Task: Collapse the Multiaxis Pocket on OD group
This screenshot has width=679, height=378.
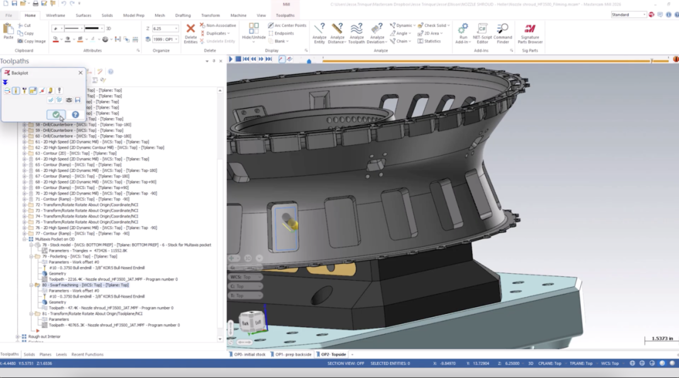Action: (x=25, y=239)
